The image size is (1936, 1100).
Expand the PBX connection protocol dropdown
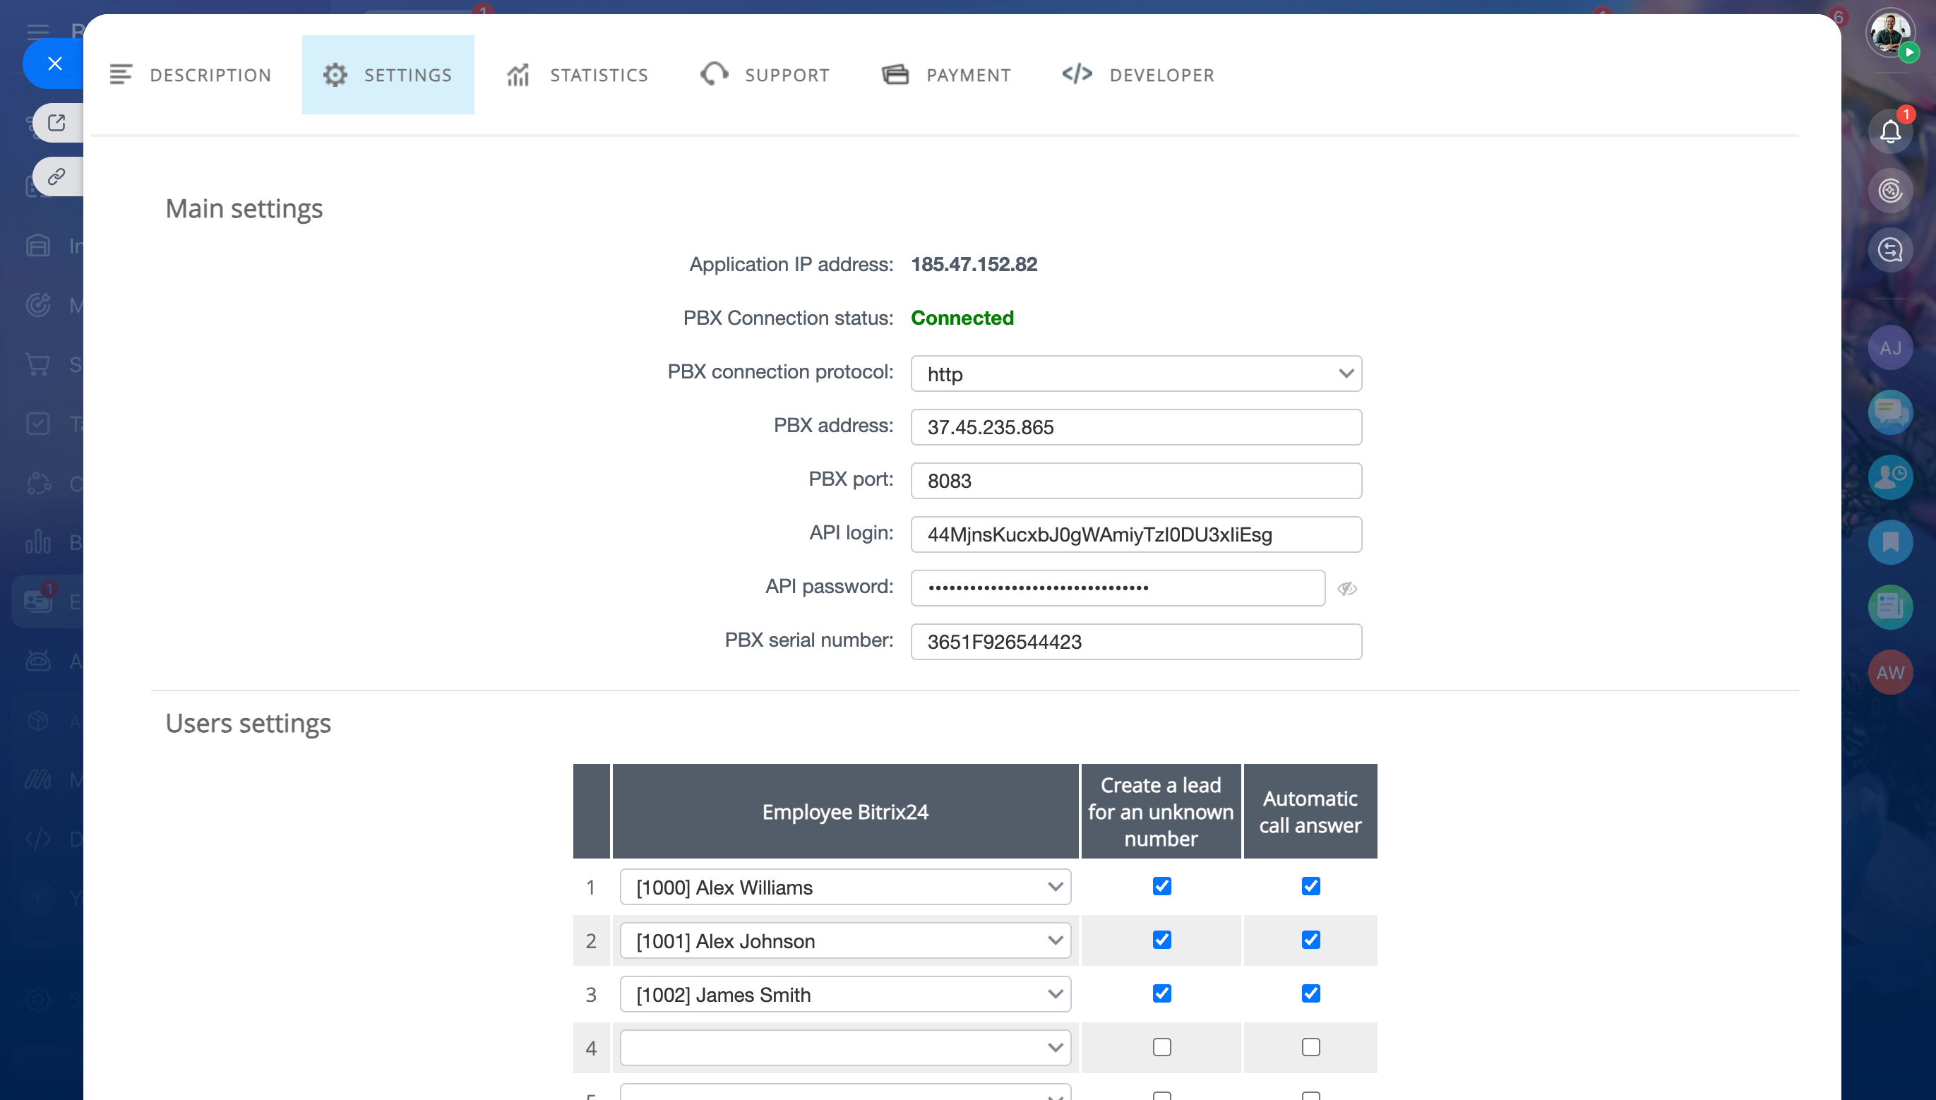1136,374
